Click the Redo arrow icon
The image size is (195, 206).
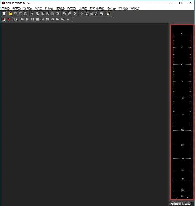coord(69,13)
